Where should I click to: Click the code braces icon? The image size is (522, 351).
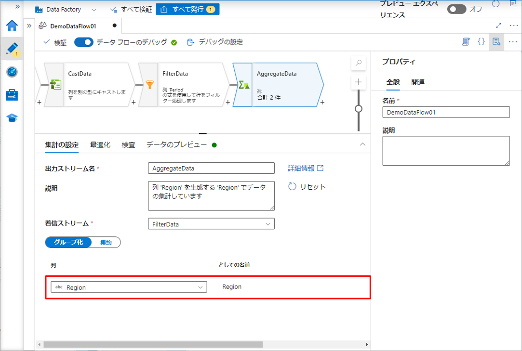click(x=481, y=41)
